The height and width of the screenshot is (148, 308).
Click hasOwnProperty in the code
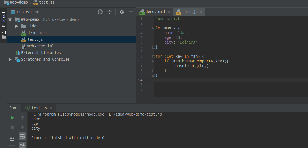pos(197,61)
